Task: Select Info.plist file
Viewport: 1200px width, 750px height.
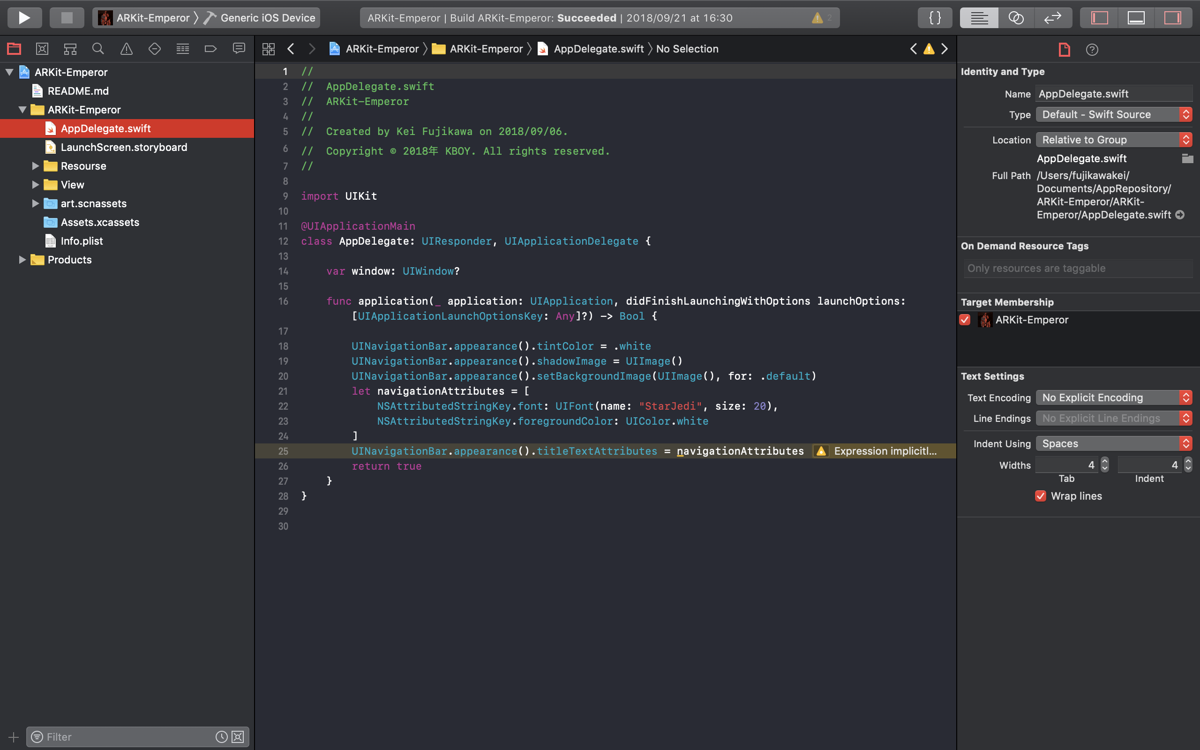Action: (127, 241)
